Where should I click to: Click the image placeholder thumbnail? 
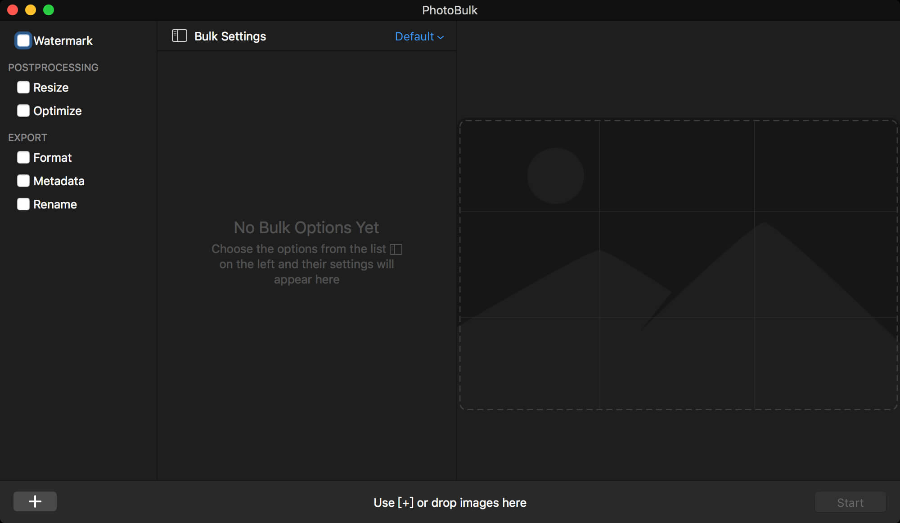[679, 265]
